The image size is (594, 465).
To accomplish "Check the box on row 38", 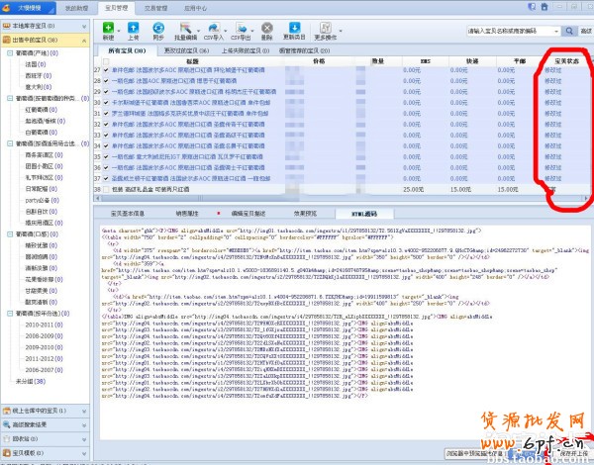I will (107, 189).
